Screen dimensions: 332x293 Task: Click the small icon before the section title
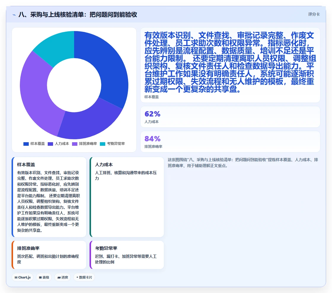(x=14, y=15)
